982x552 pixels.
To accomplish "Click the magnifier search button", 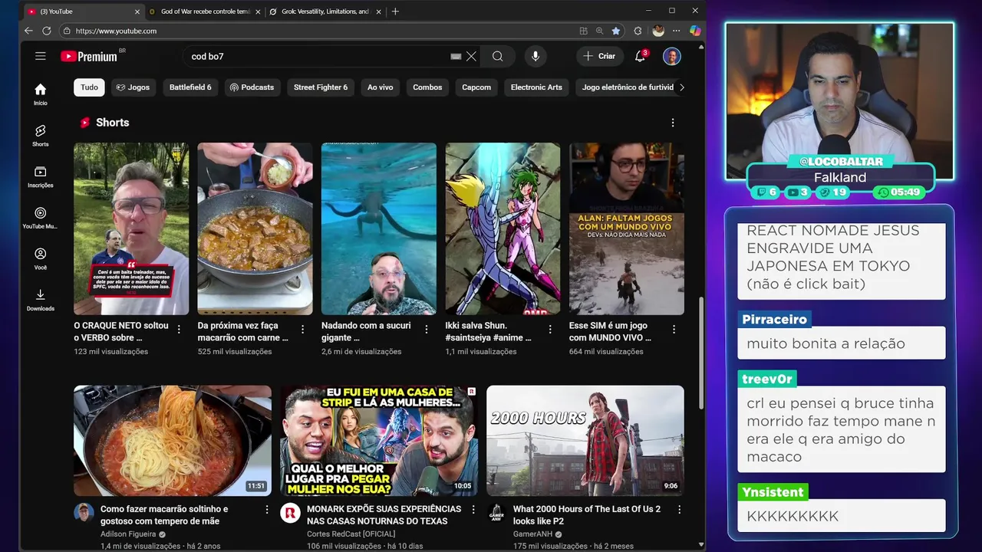I will (x=497, y=56).
